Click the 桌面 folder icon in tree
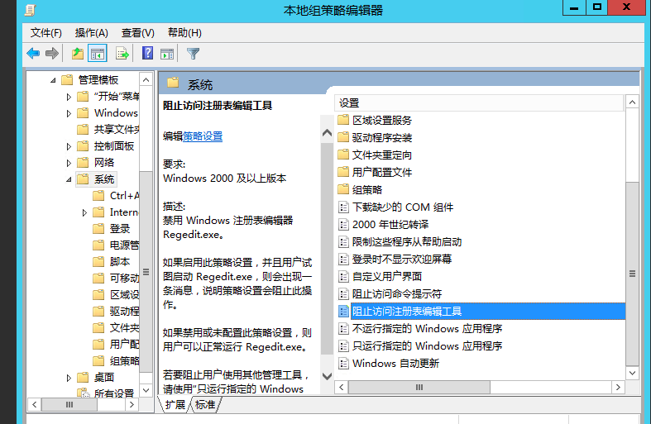The width and height of the screenshot is (651, 424). (x=83, y=377)
